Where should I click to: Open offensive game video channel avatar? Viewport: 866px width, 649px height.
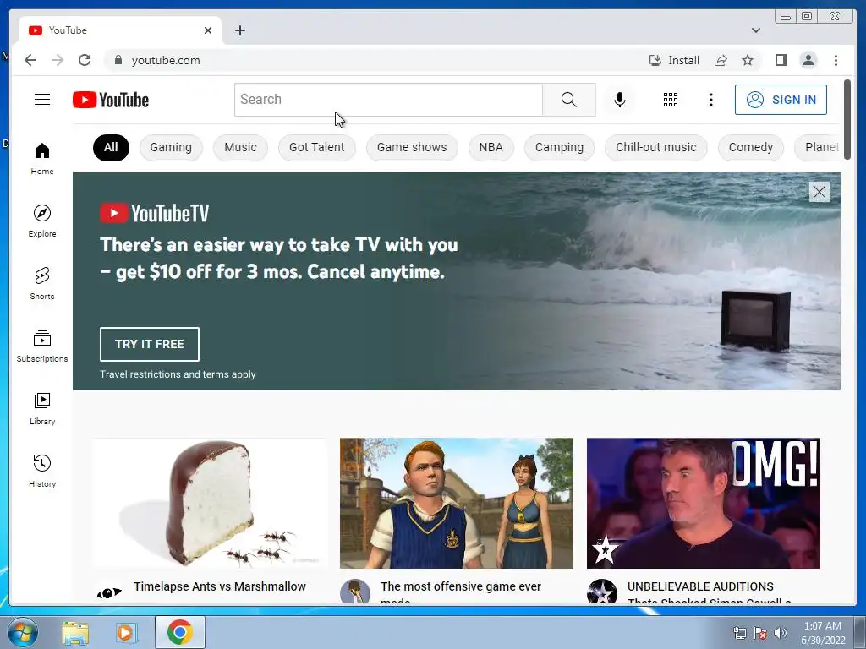tap(355, 592)
